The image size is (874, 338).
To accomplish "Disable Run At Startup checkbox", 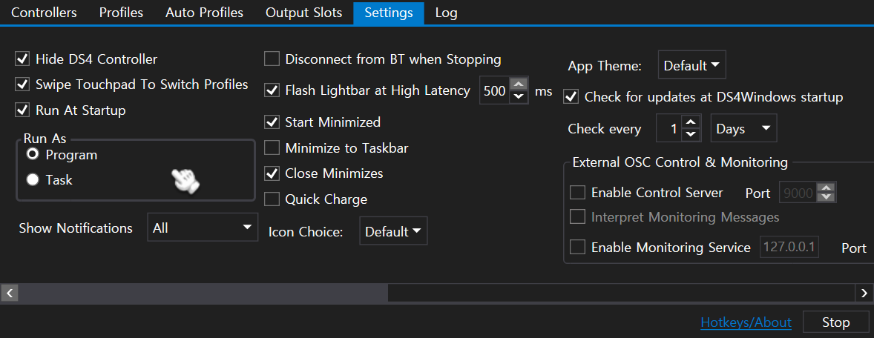I will pos(22,110).
